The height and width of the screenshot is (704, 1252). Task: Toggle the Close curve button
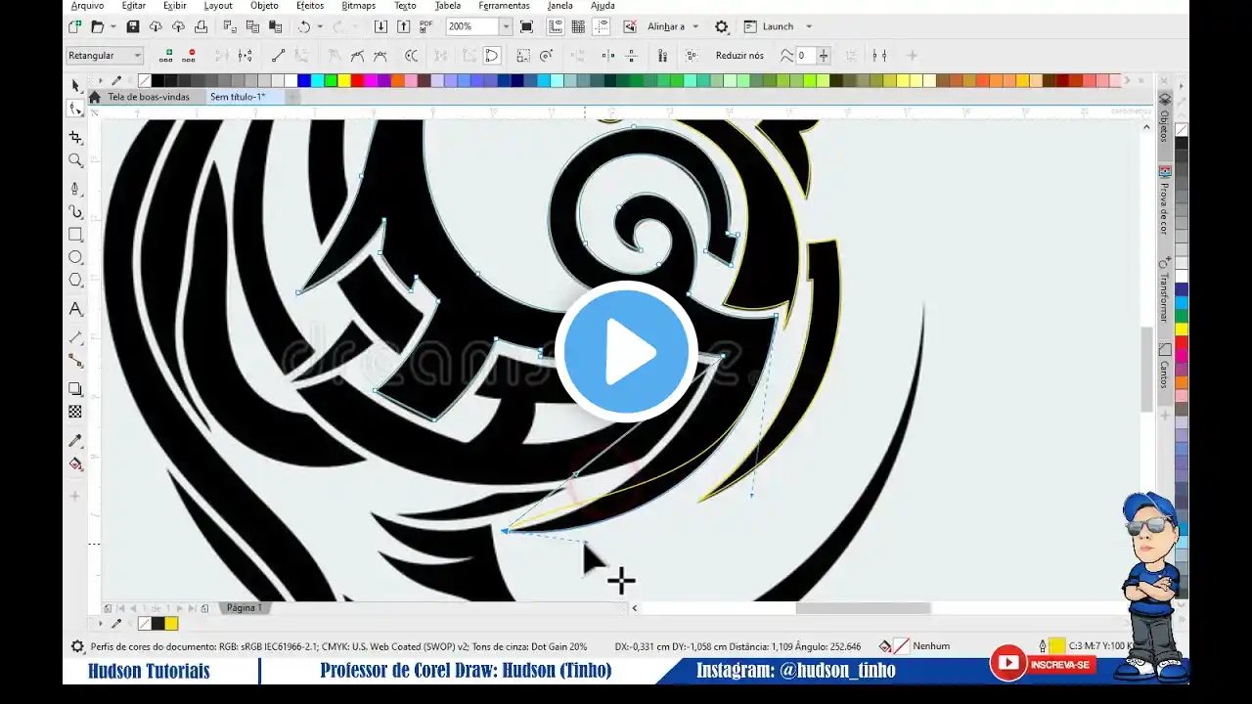(x=492, y=56)
